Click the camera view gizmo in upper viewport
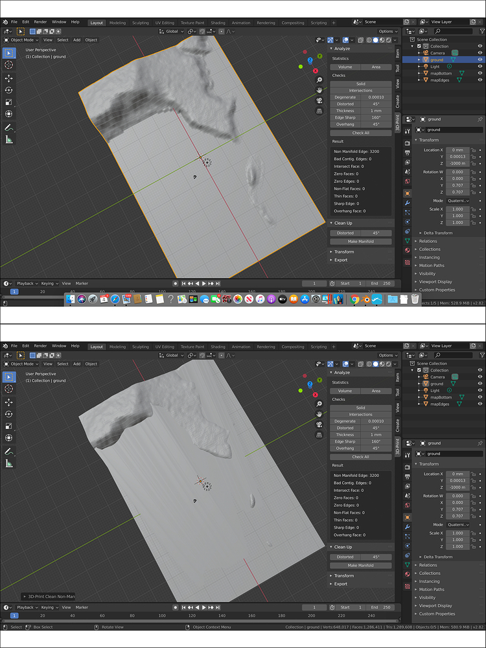The width and height of the screenshot is (486, 648). (319, 100)
